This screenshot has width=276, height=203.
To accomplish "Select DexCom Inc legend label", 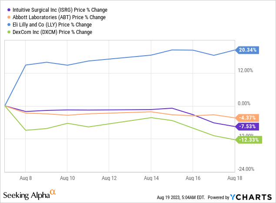I will (53, 32).
